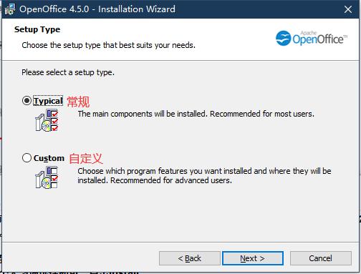Select the Custom radio button
This screenshot has width=361, height=274.
tap(27, 157)
